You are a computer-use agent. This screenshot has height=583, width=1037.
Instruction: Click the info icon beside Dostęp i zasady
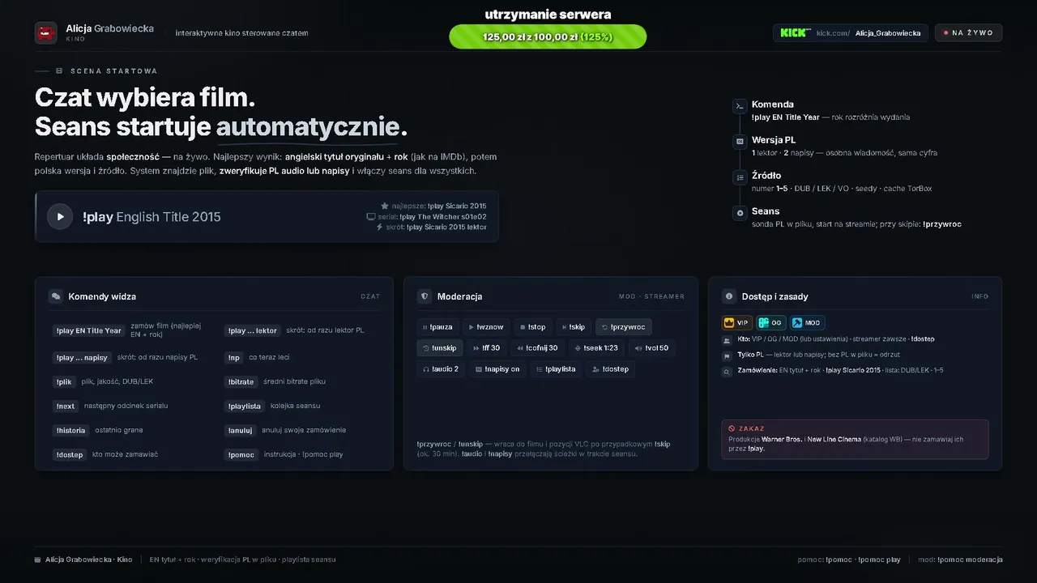(x=729, y=296)
